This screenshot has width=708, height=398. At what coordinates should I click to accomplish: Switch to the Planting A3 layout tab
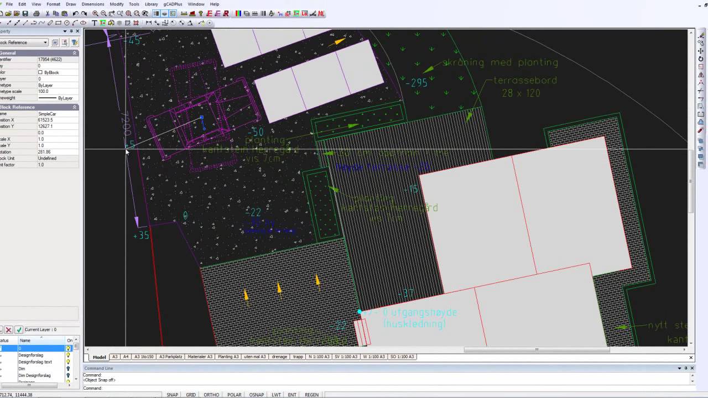[x=228, y=357]
